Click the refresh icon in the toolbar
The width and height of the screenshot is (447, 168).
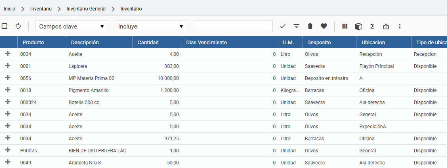(x=18, y=26)
